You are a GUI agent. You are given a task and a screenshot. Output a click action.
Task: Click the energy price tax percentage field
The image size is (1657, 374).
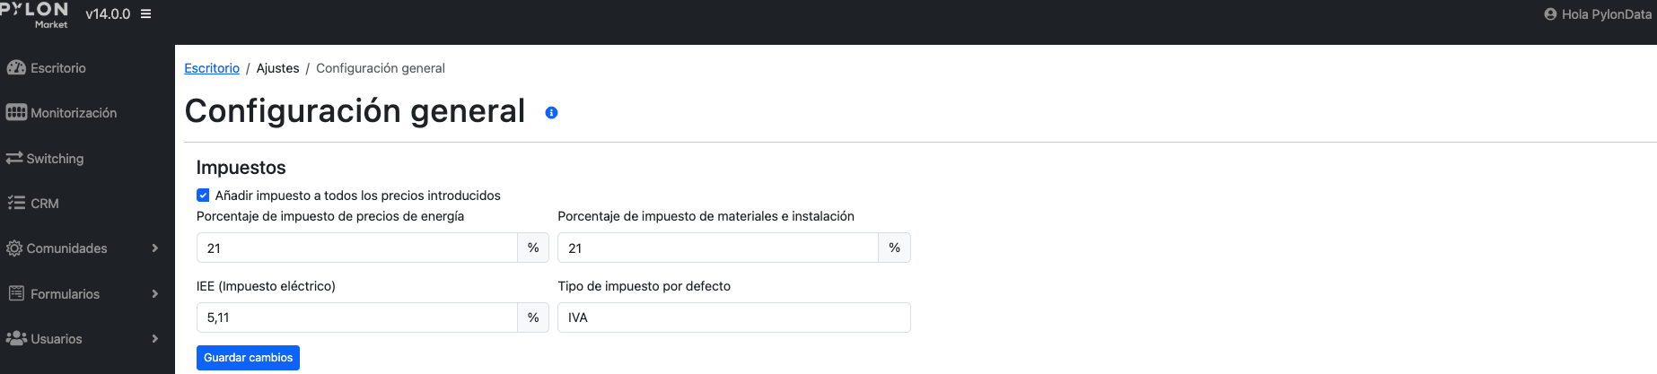[x=357, y=248]
